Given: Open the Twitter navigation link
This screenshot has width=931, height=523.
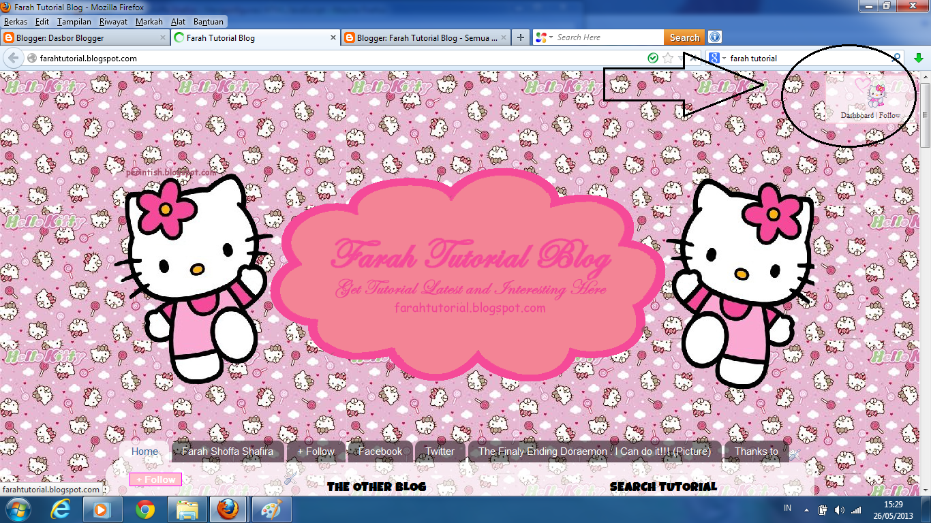Looking at the screenshot, I should pos(440,451).
